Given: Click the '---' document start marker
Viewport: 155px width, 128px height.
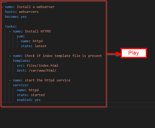Looking at the screenshot, I should click(4, 2).
